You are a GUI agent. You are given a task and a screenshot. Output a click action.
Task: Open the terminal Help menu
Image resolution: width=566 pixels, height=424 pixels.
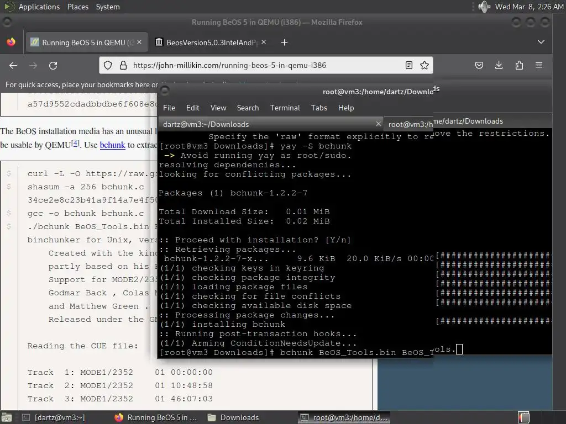click(x=346, y=108)
